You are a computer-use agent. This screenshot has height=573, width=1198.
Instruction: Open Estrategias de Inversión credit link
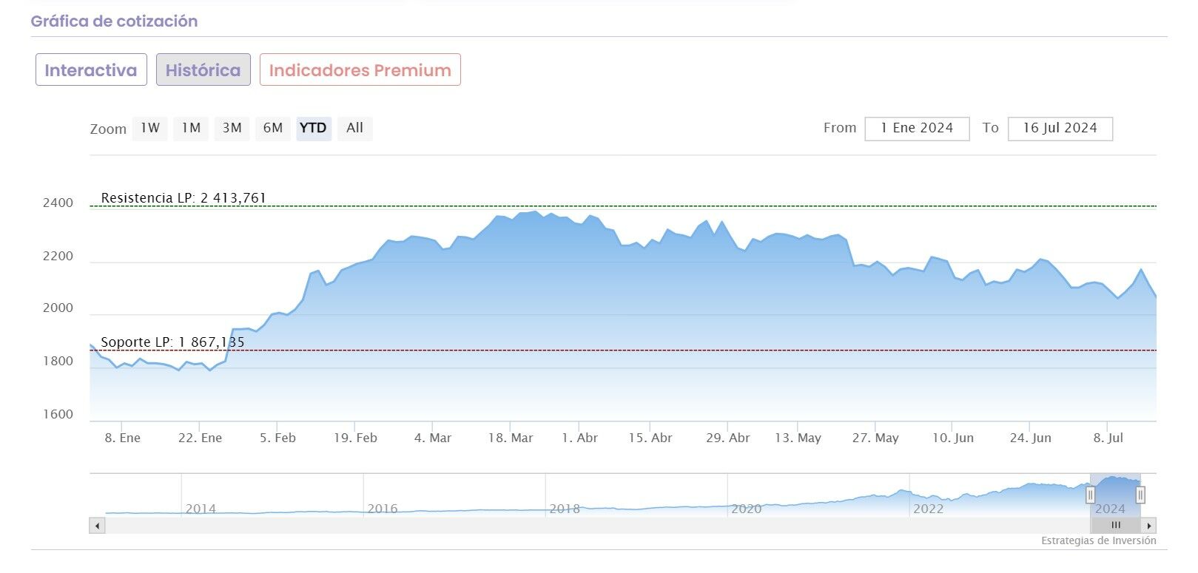click(x=1098, y=541)
